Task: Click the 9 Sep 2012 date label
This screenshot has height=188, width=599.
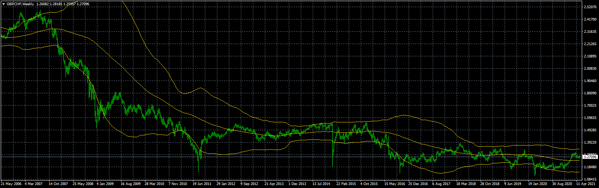Action: [249, 184]
